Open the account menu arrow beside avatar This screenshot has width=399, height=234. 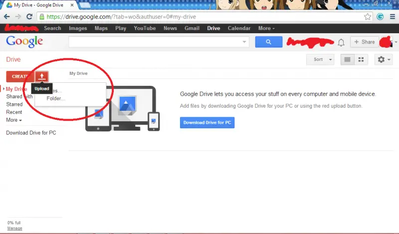(396, 42)
